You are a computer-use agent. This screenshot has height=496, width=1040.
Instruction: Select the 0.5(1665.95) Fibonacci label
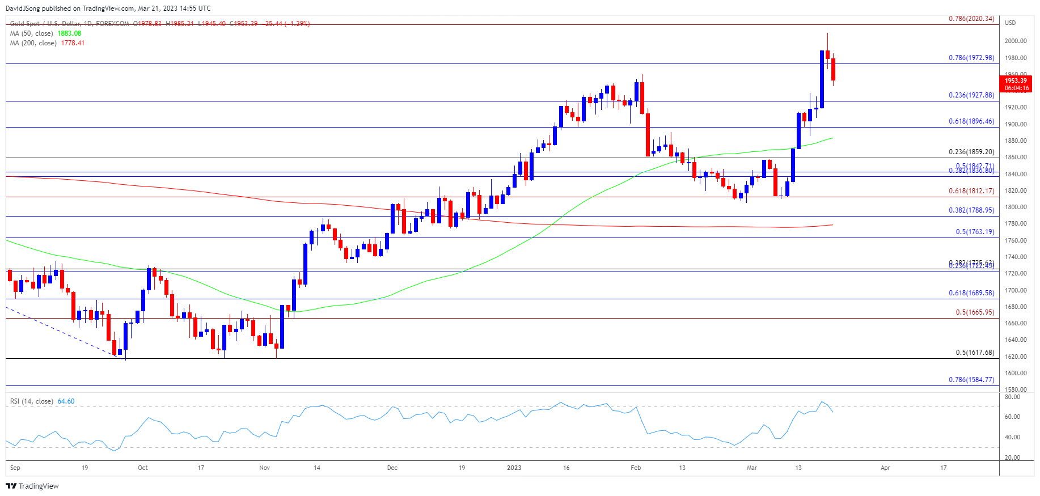tap(975, 312)
